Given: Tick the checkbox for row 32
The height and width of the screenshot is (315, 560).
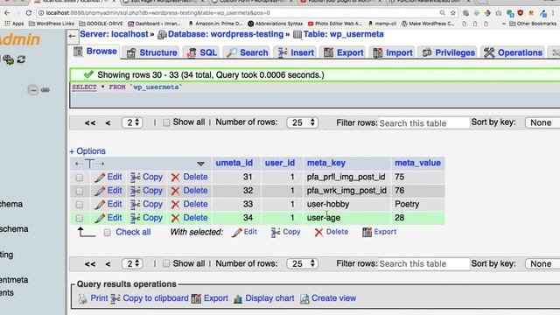Looking at the screenshot, I should [x=80, y=191].
